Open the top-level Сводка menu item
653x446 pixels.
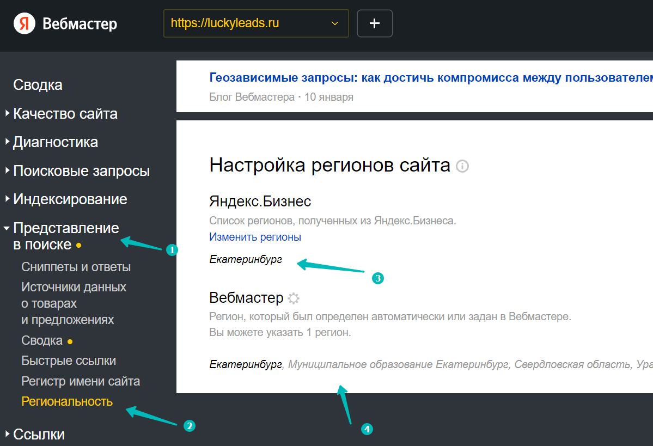coord(38,85)
